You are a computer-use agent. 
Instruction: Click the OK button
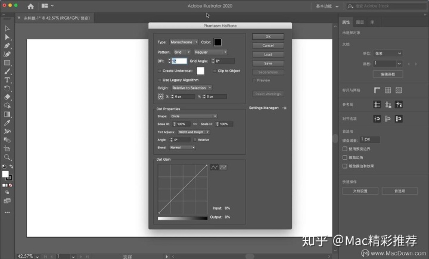(268, 37)
